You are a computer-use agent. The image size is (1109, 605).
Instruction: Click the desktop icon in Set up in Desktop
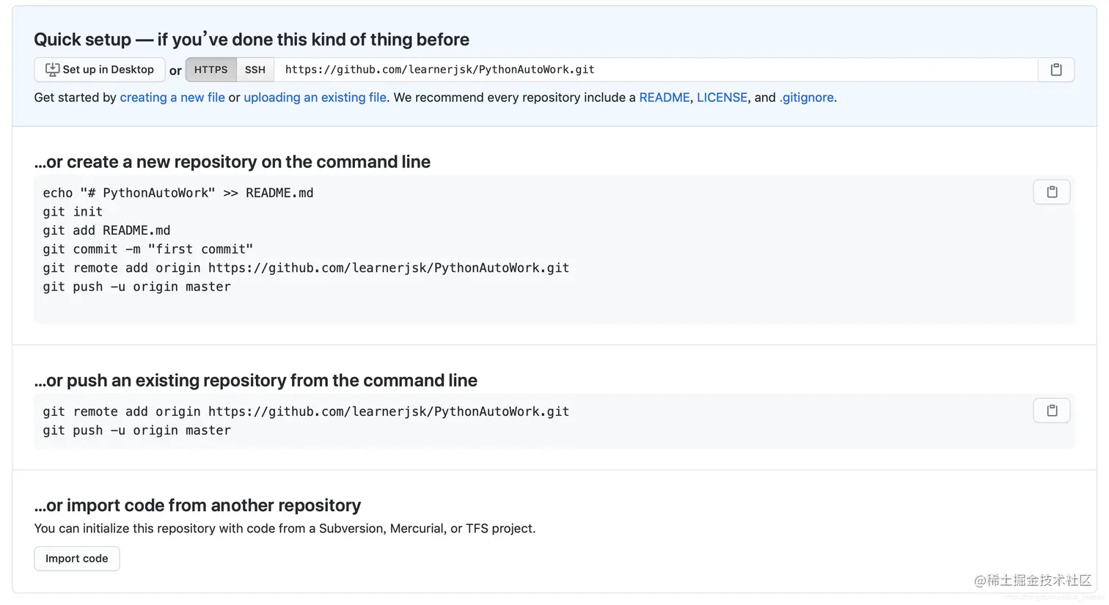click(x=52, y=70)
